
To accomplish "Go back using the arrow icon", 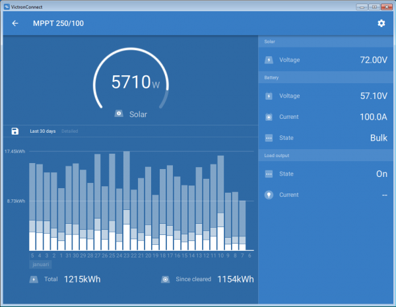I will click(15, 24).
